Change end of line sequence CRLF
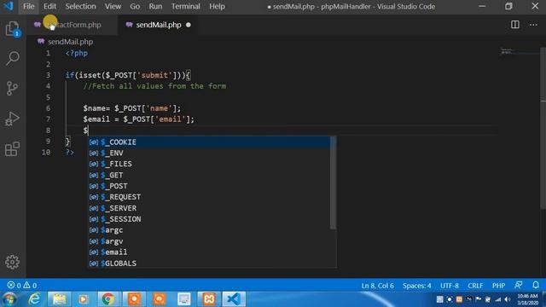Image resolution: width=546 pixels, height=307 pixels. point(475,286)
